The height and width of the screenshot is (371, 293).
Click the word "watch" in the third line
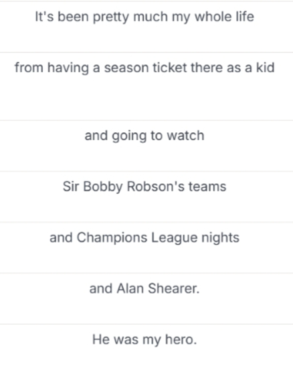186,136
